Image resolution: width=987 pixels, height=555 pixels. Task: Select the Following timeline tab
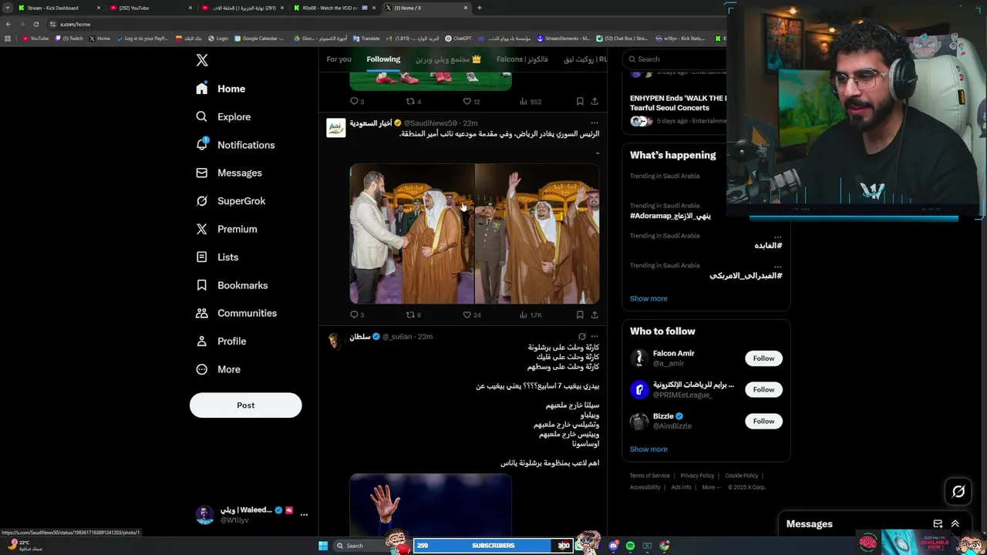click(383, 59)
